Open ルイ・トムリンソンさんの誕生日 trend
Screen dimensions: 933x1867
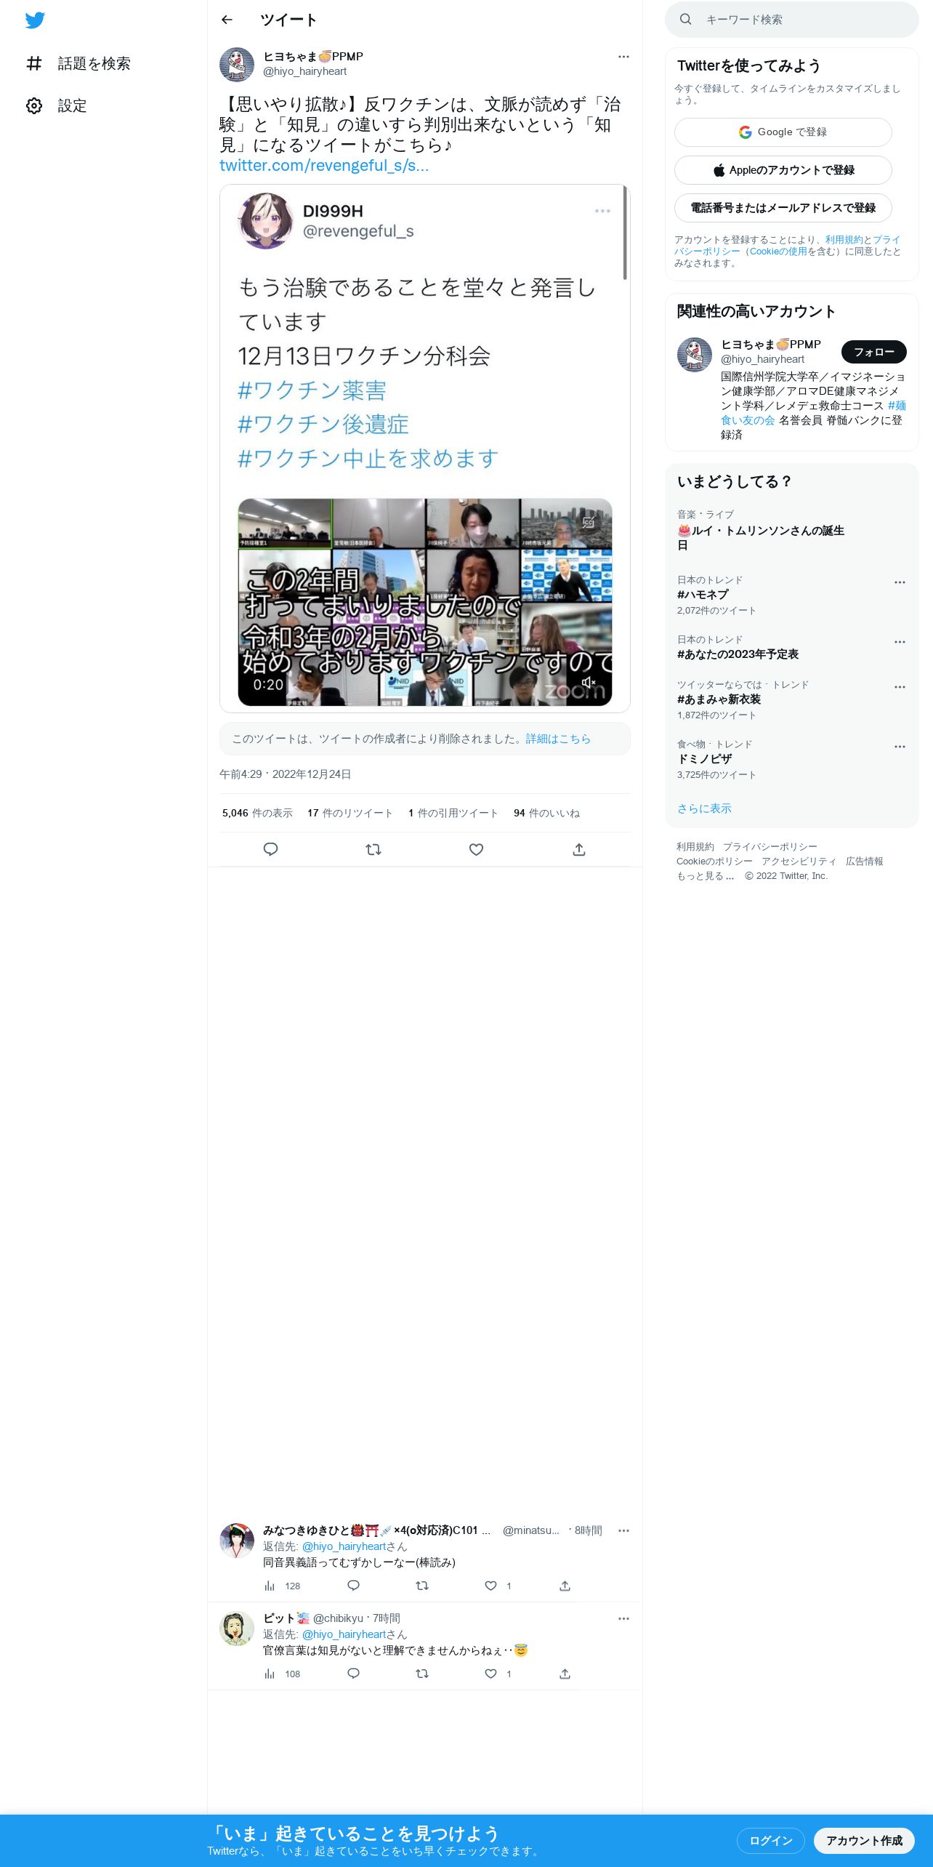tap(761, 538)
